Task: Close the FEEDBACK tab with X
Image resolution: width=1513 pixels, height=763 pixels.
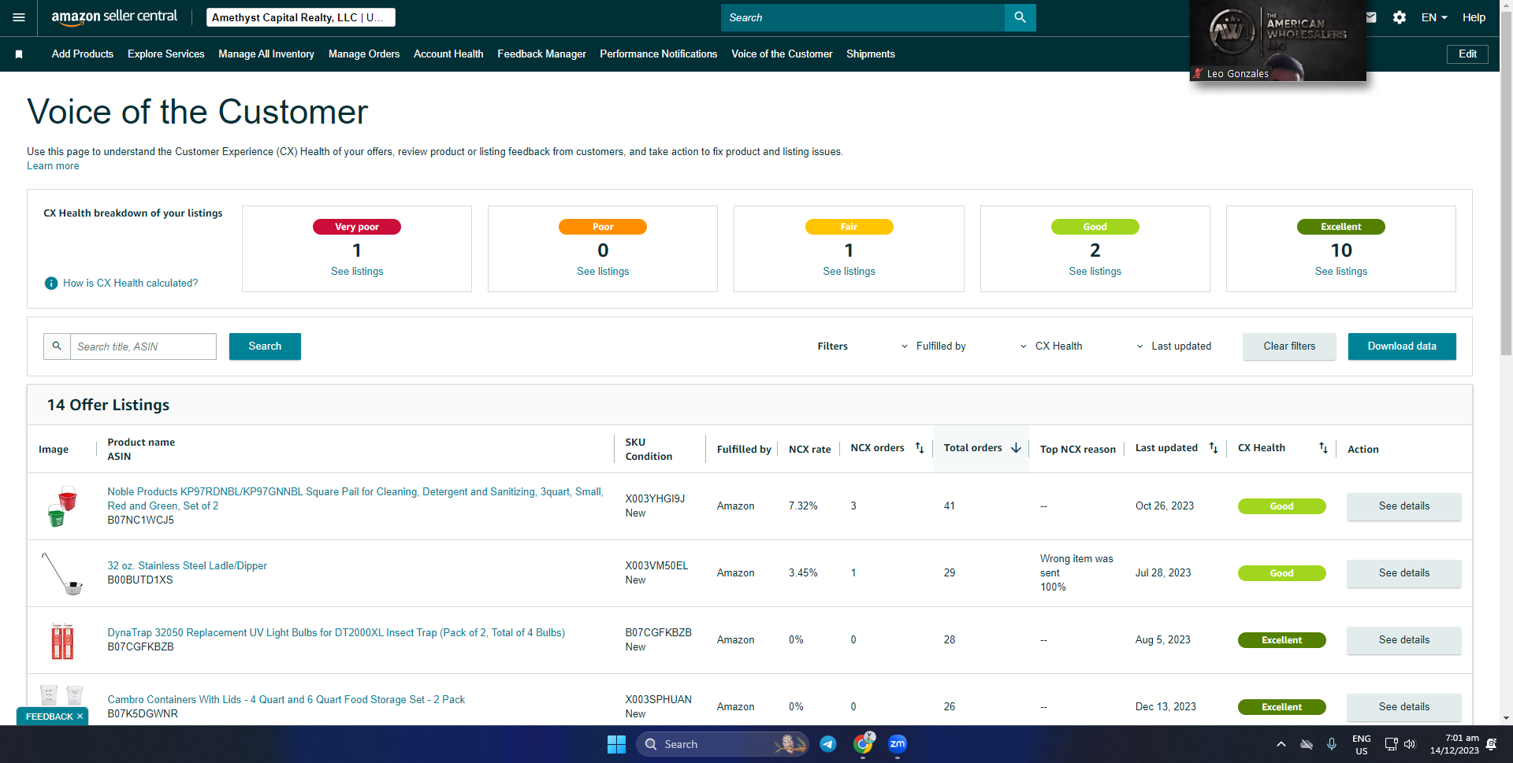Action: (80, 717)
